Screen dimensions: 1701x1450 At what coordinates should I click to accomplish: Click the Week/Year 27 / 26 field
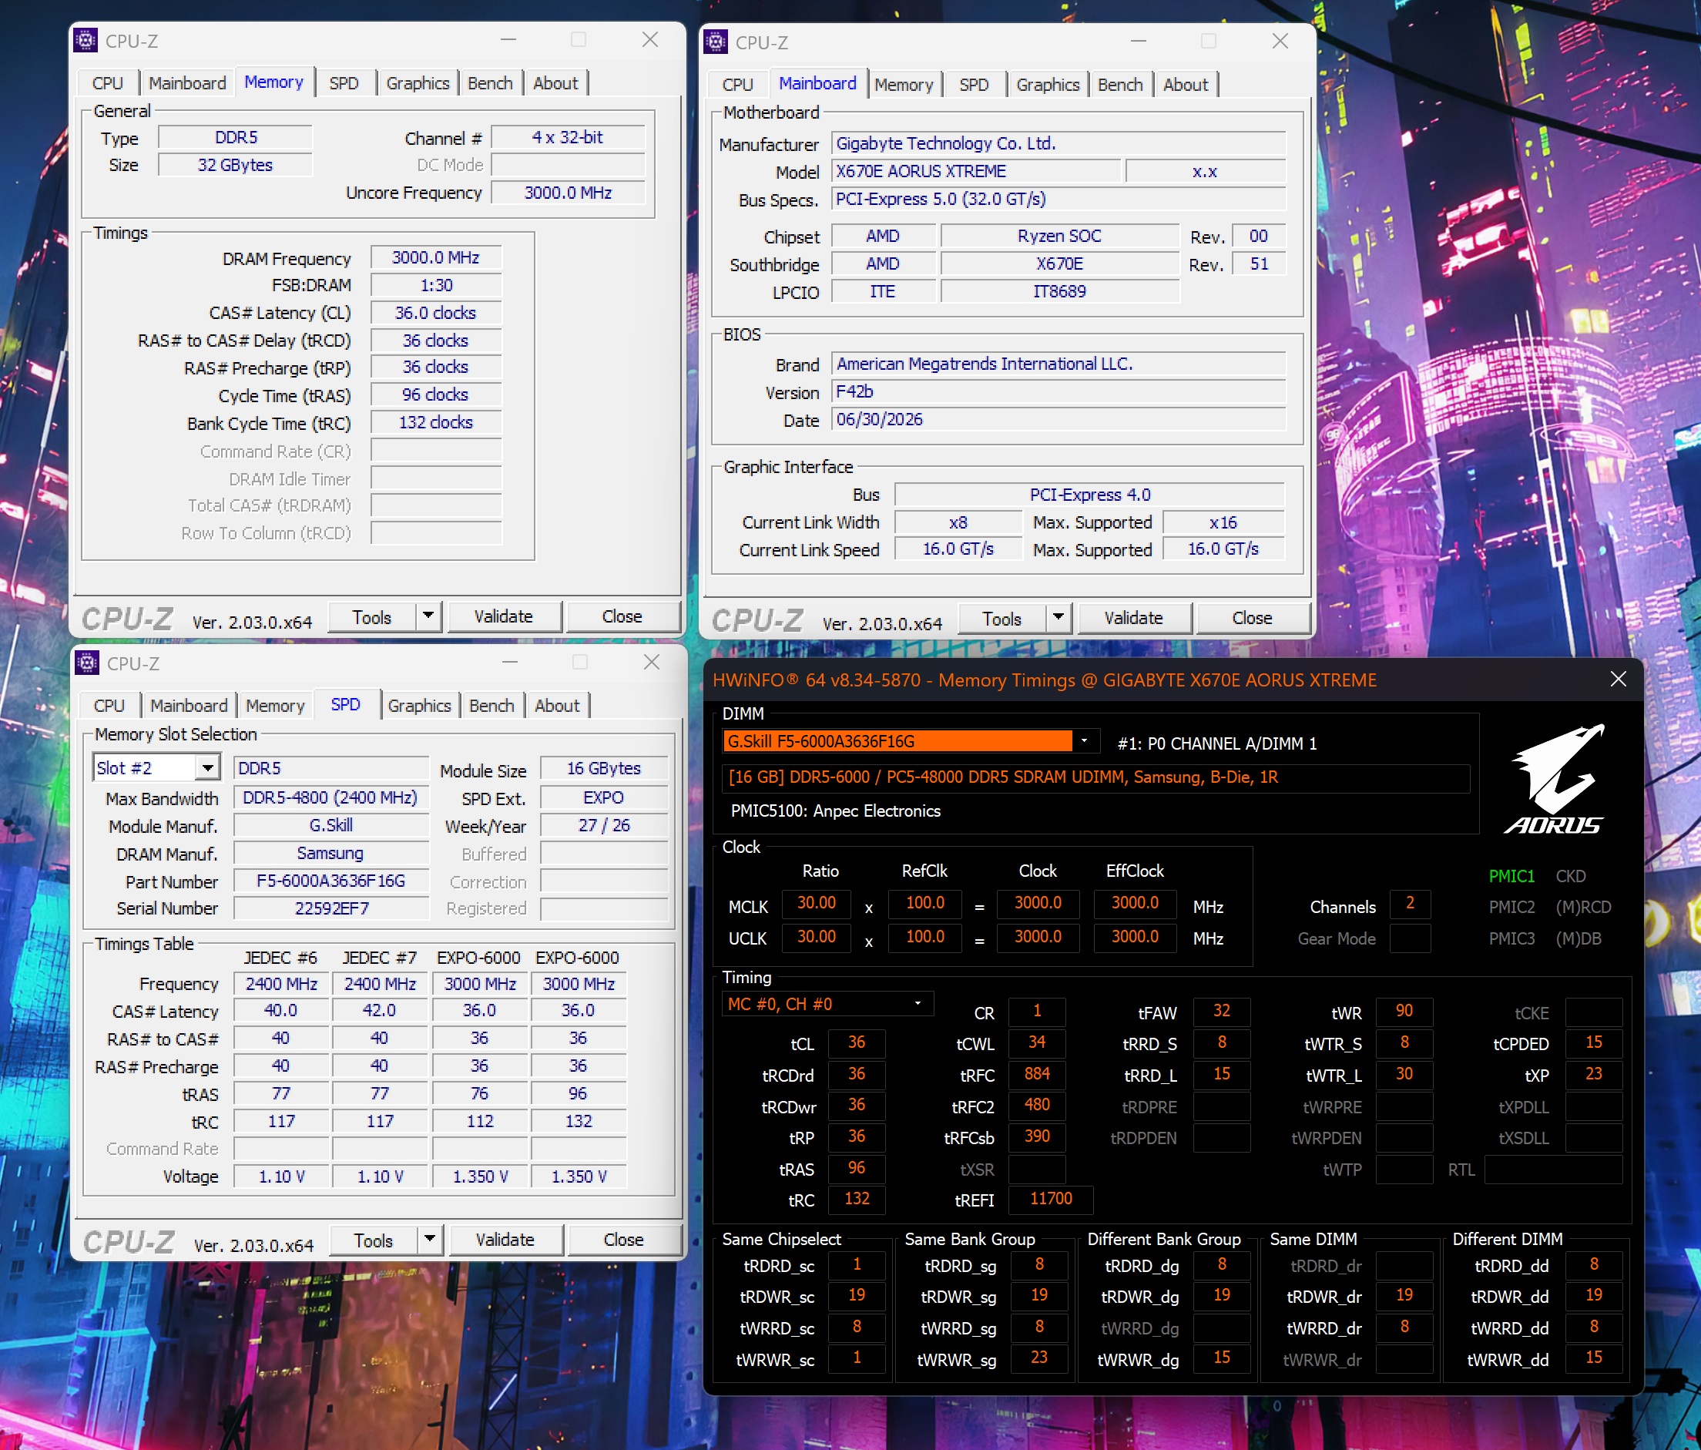603,825
